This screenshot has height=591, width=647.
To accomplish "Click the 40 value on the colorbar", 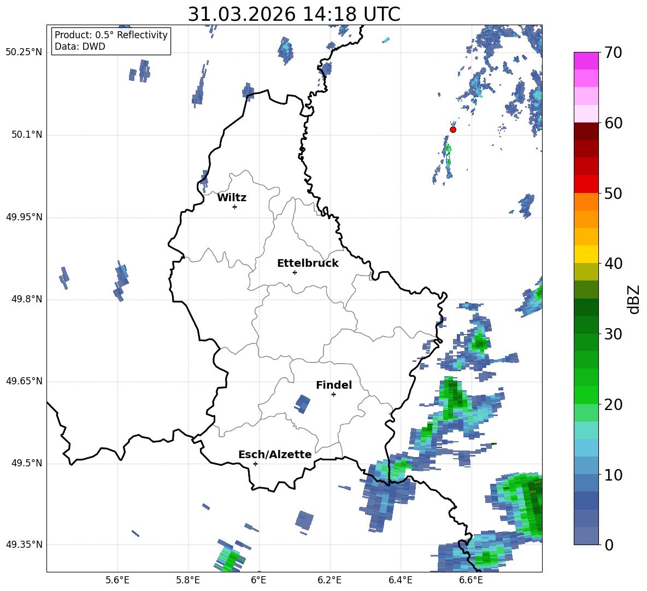I will pyautogui.click(x=613, y=264).
